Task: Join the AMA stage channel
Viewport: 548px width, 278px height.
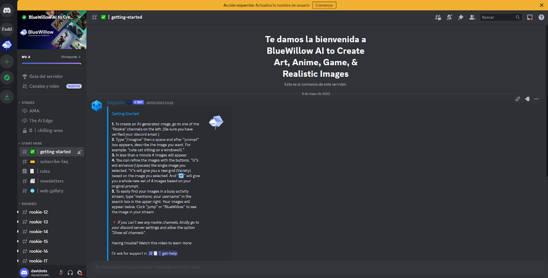Action: point(52,111)
